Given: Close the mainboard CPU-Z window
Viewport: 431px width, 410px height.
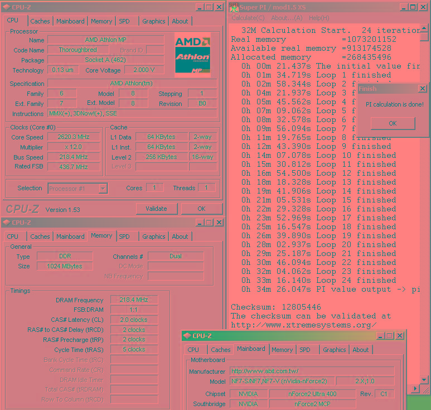Looking at the screenshot, I should pos(400,336).
